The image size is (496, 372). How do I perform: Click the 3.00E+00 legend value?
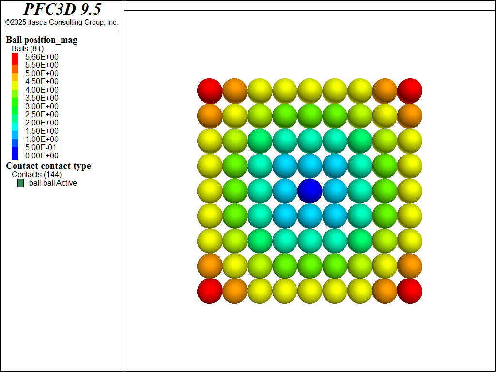[42, 106]
